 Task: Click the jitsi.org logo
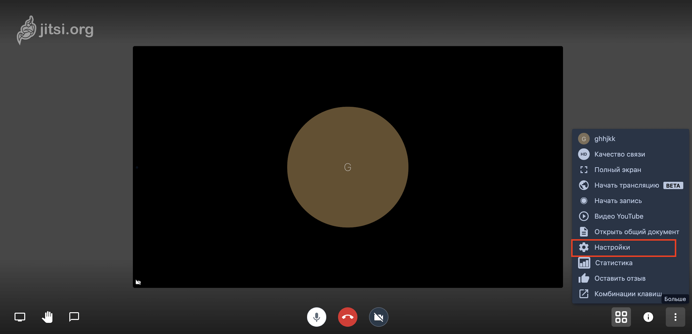(x=55, y=30)
